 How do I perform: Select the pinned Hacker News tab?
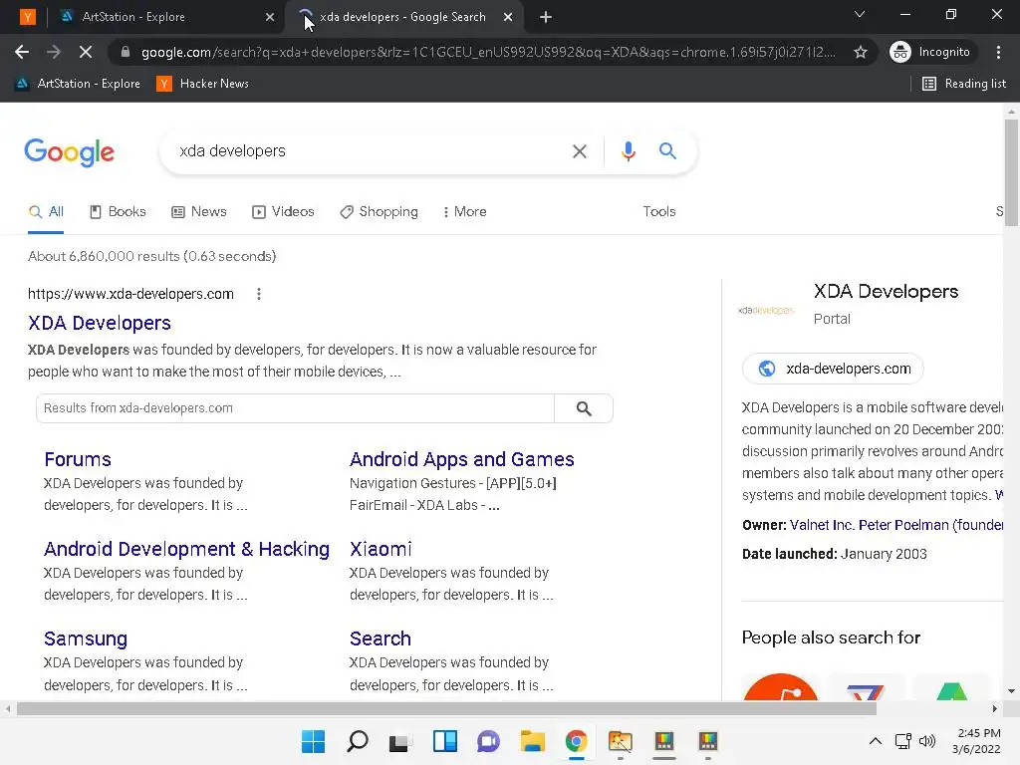(x=27, y=17)
